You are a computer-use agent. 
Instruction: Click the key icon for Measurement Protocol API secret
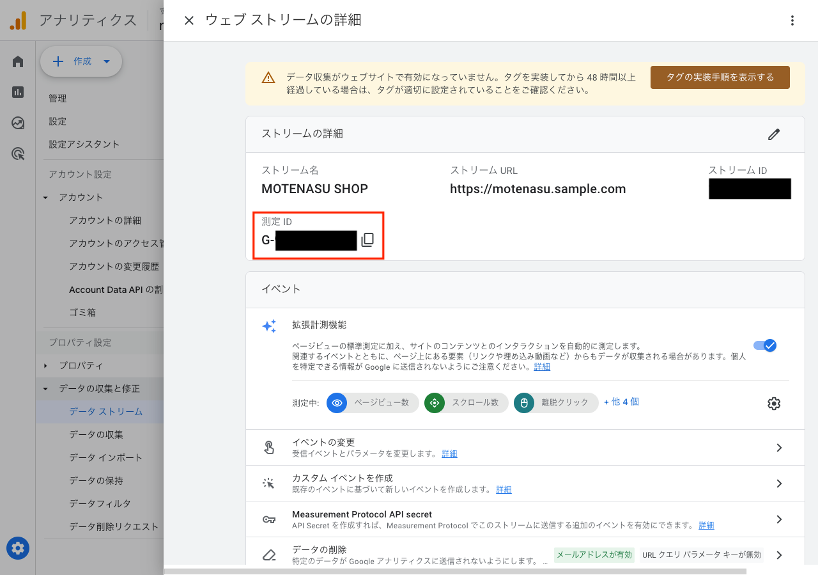[269, 519]
